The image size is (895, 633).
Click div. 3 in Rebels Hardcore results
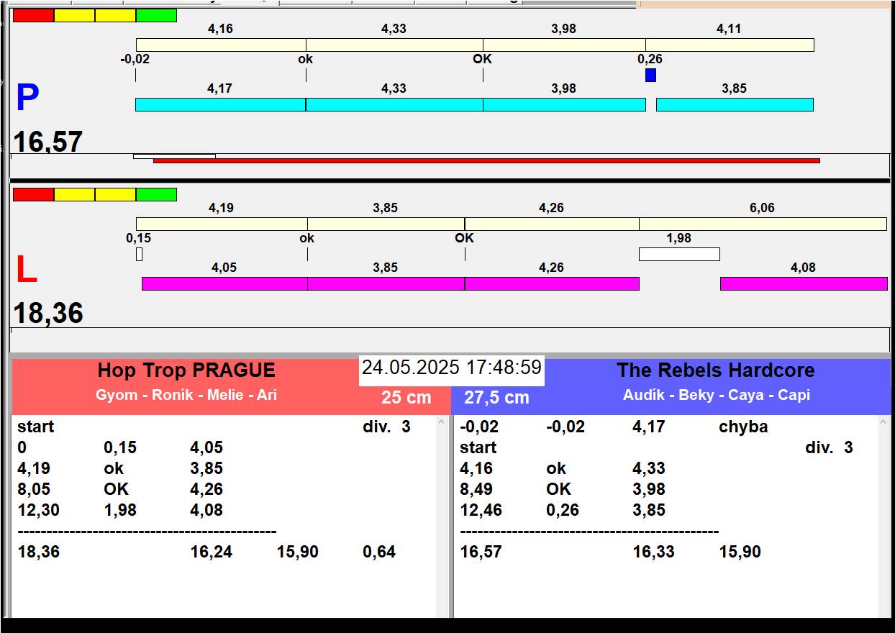[829, 447]
